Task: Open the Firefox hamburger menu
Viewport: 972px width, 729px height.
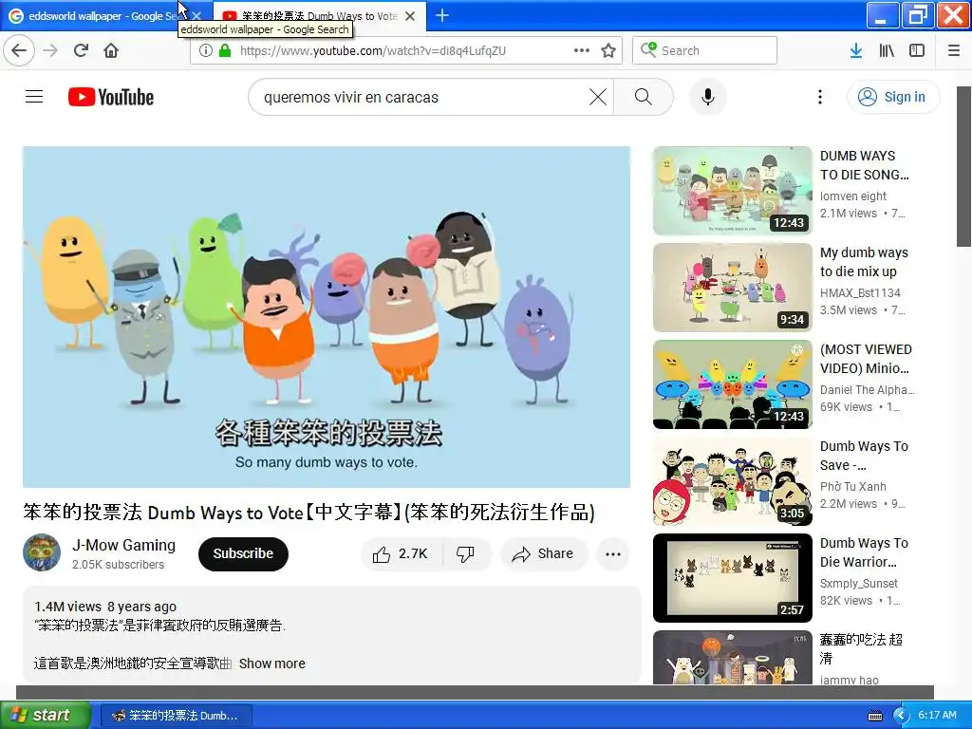Action: (x=954, y=50)
